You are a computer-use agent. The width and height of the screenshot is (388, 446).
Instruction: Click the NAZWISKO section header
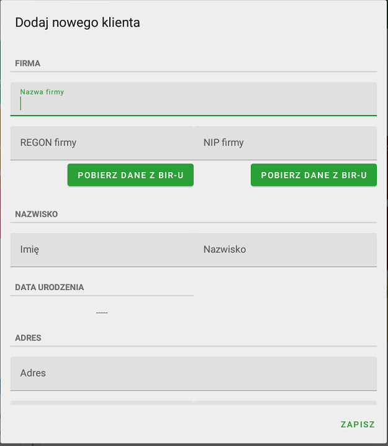coord(37,214)
